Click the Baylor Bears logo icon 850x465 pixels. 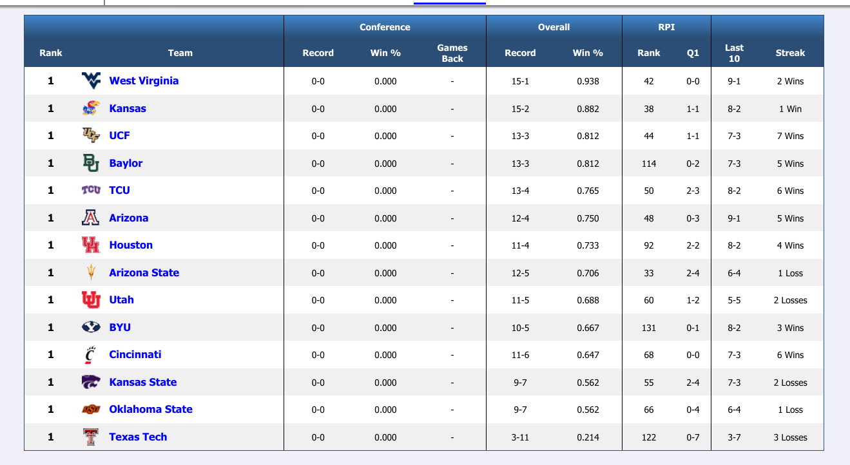(x=91, y=163)
